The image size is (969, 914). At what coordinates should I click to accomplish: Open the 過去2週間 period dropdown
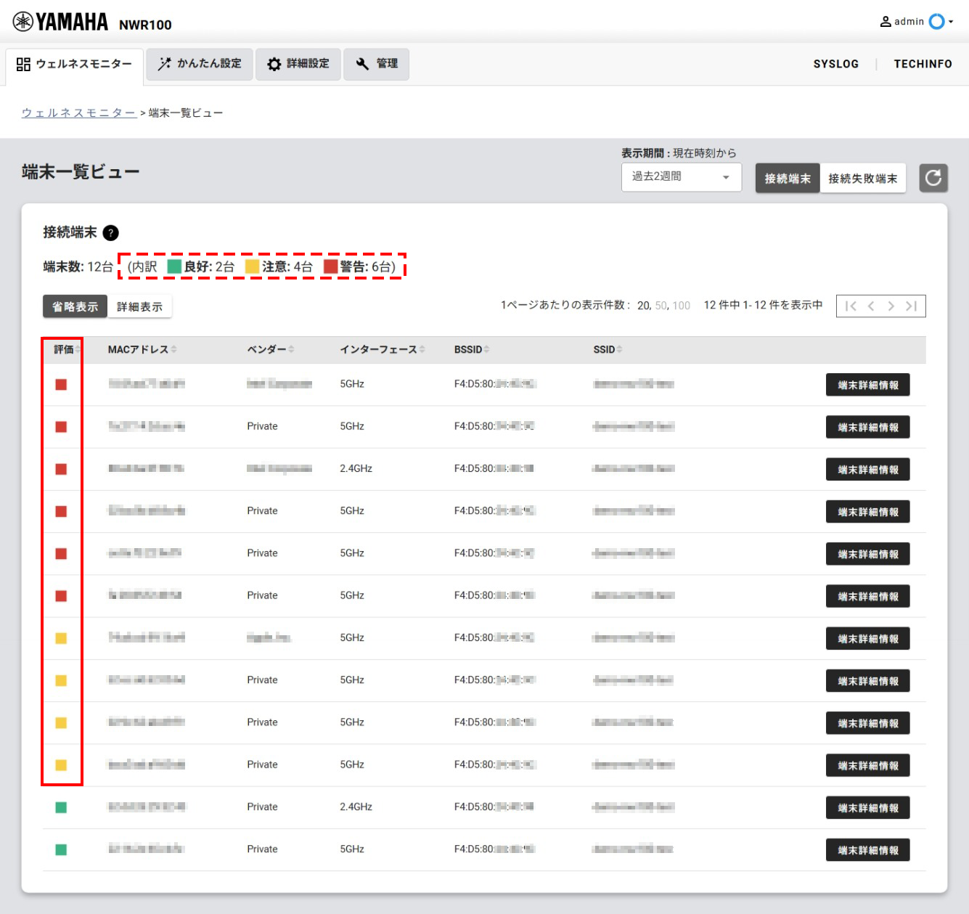coord(681,177)
